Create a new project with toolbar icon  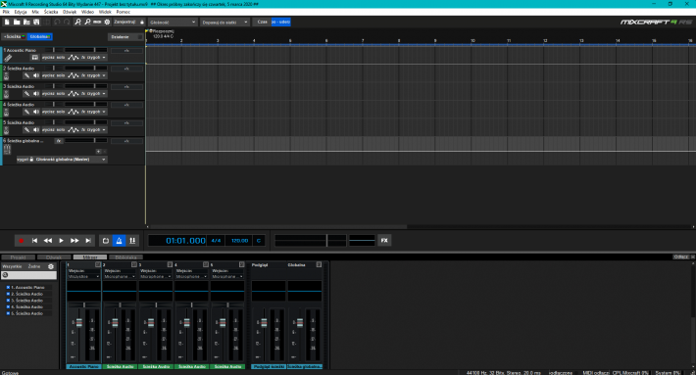click(7, 22)
